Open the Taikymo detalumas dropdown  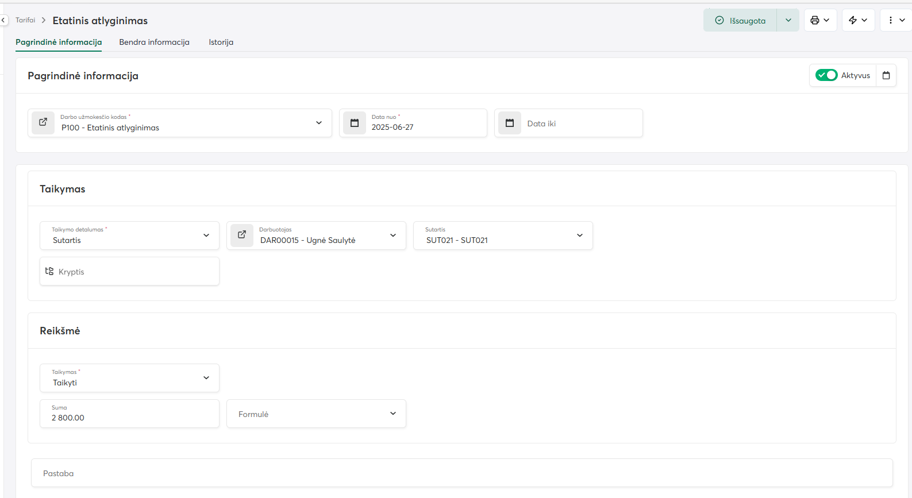(206, 236)
